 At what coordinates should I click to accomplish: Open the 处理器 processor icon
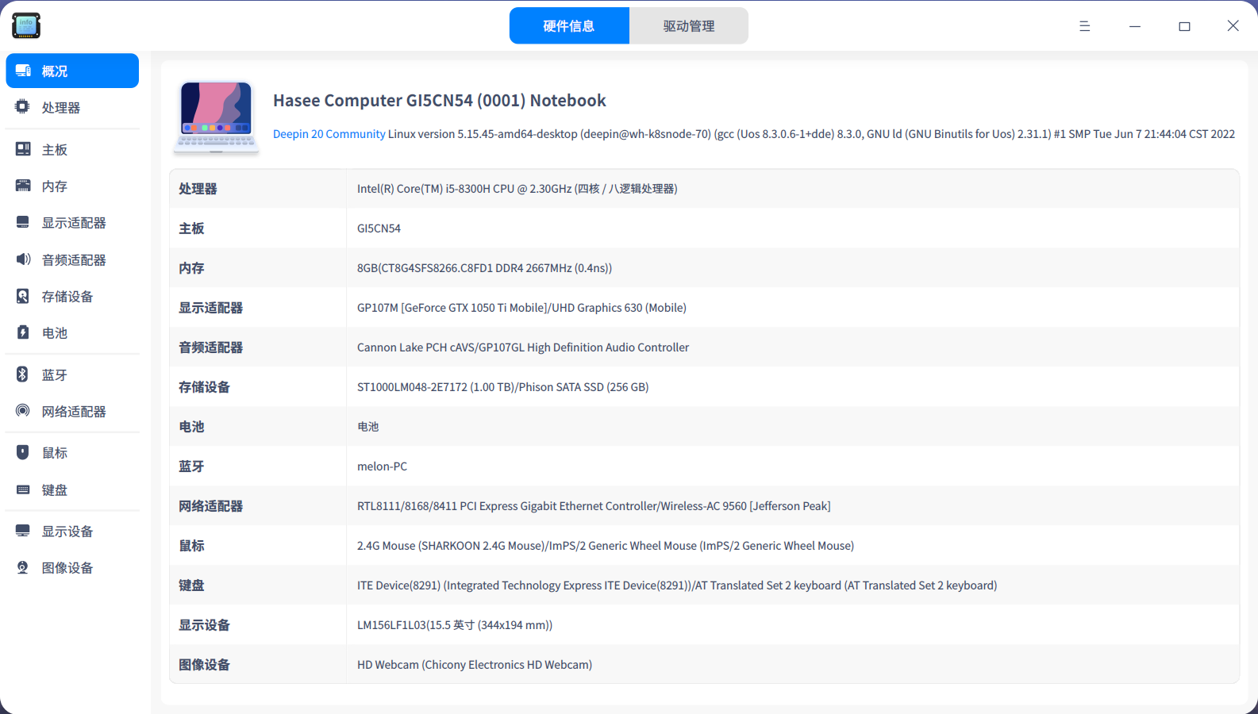(23, 107)
